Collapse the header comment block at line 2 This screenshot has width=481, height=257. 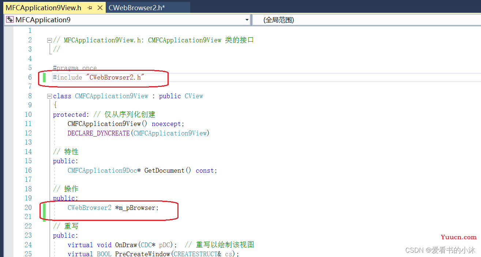(x=49, y=40)
